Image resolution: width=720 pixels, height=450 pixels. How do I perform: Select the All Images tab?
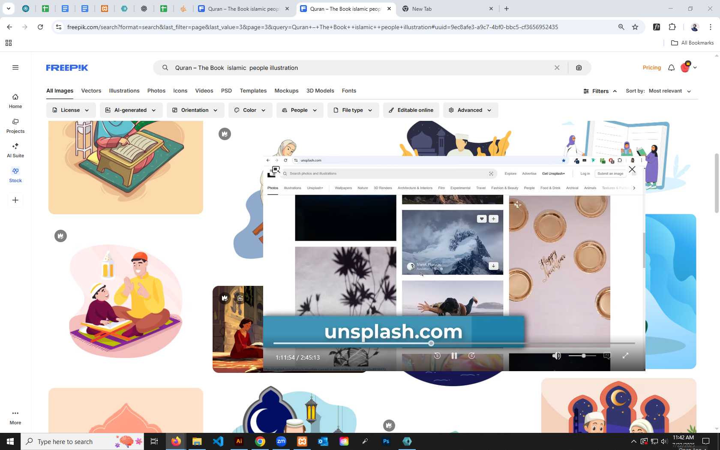tap(60, 91)
